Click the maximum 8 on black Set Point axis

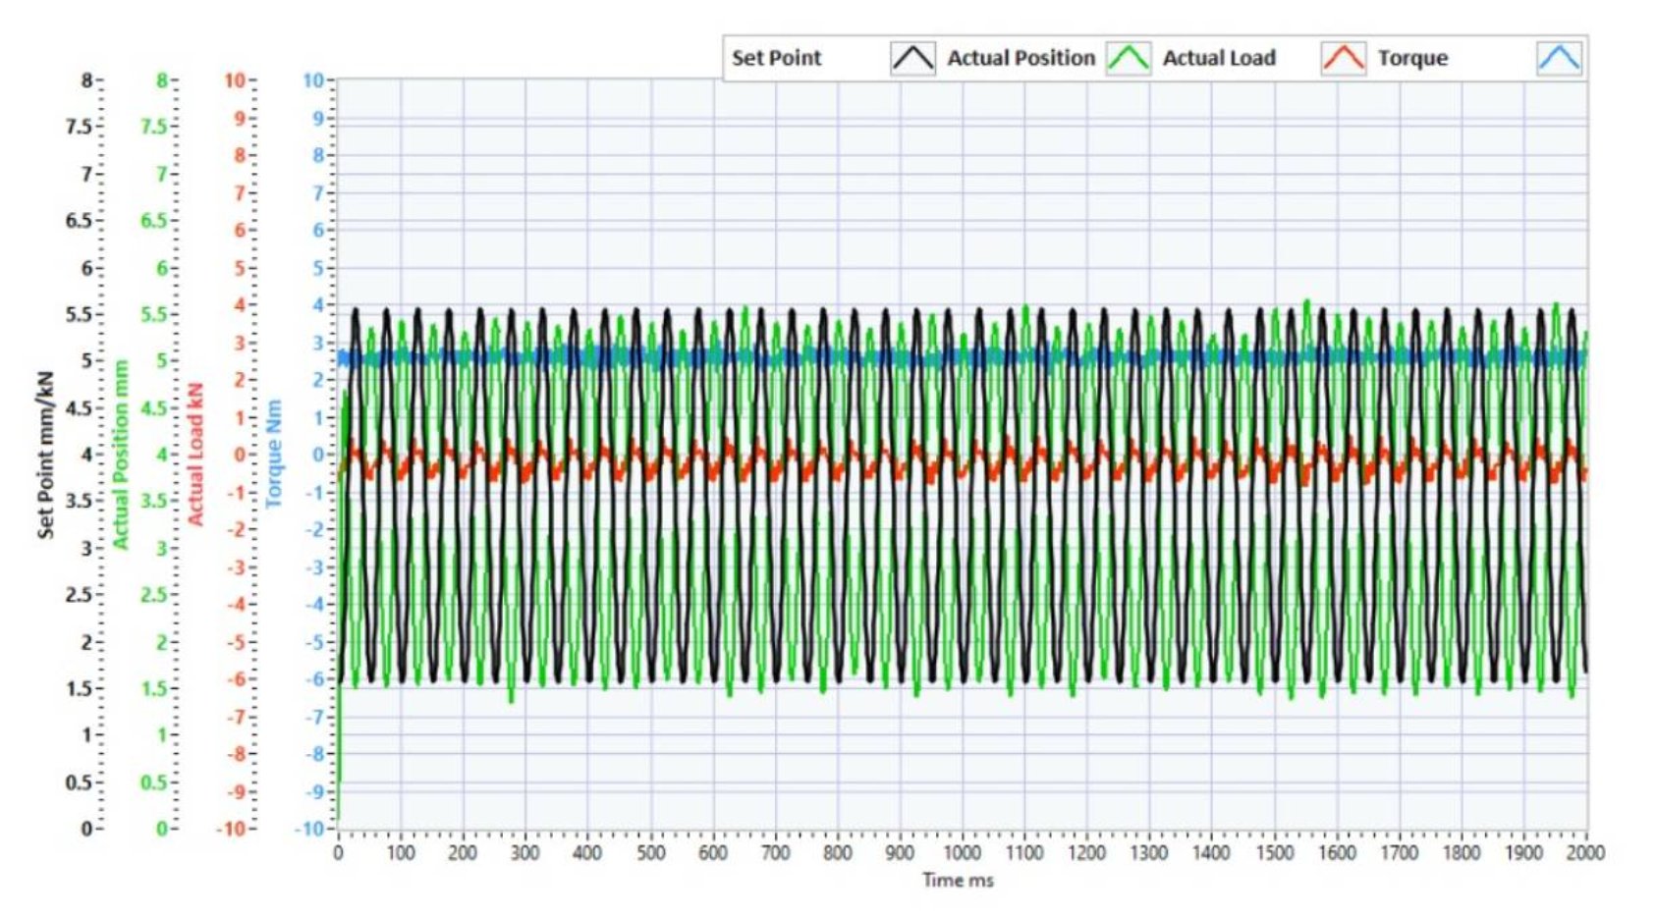[86, 81]
